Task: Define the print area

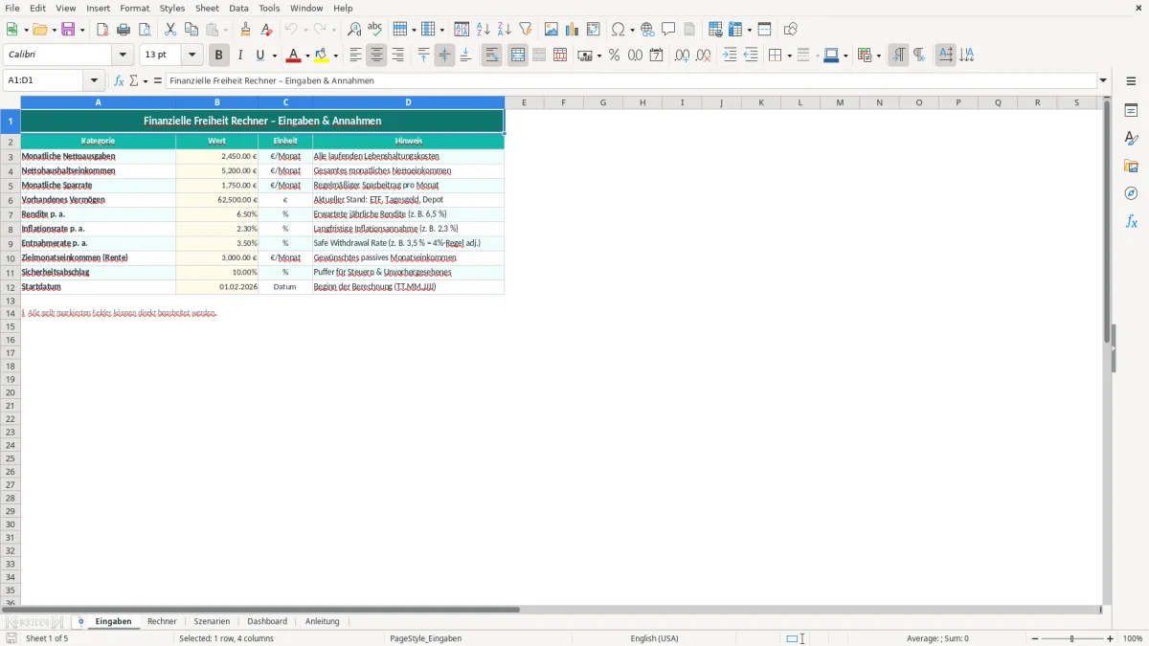Action: click(715, 30)
